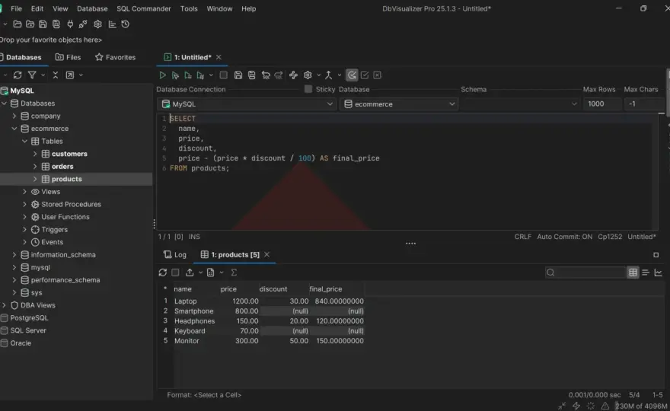Expand the information_schema node
This screenshot has height=411, width=670.
tap(14, 255)
